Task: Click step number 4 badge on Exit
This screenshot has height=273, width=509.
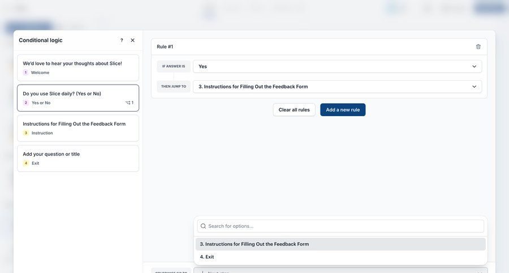Action: coord(26,163)
